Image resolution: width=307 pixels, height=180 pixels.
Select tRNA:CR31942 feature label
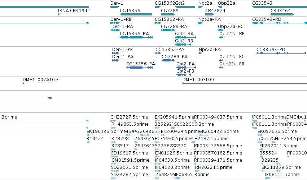(x=74, y=10)
